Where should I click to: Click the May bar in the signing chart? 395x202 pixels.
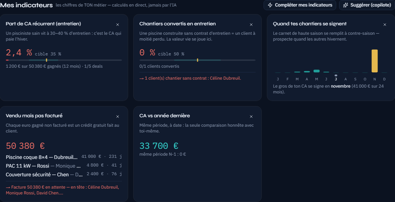317,71
